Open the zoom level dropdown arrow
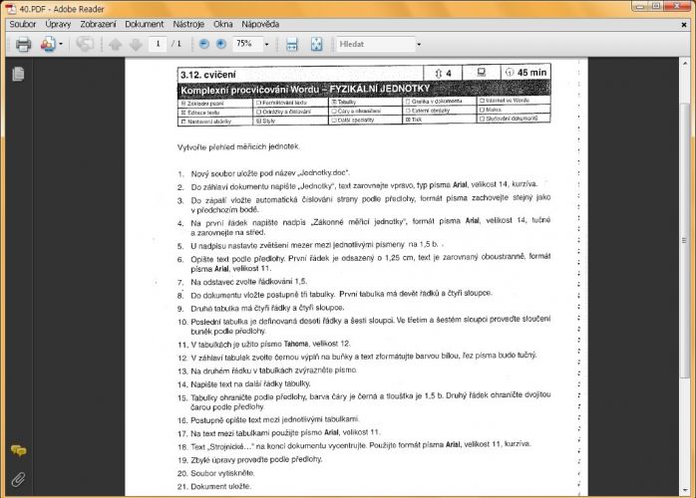The width and height of the screenshot is (696, 498). (x=267, y=45)
